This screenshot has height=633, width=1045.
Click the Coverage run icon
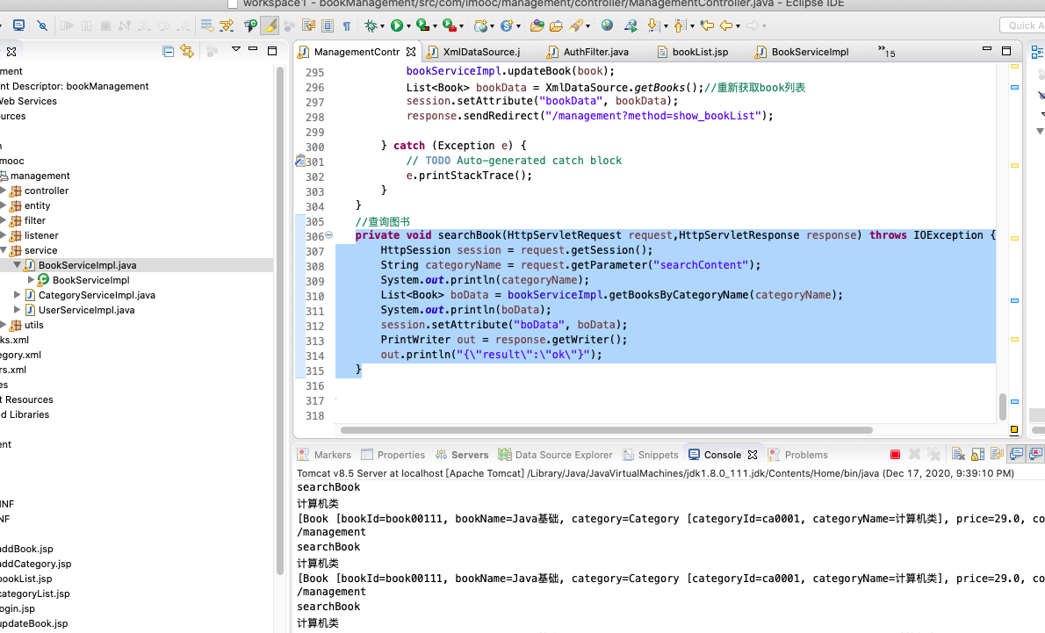pos(422,25)
